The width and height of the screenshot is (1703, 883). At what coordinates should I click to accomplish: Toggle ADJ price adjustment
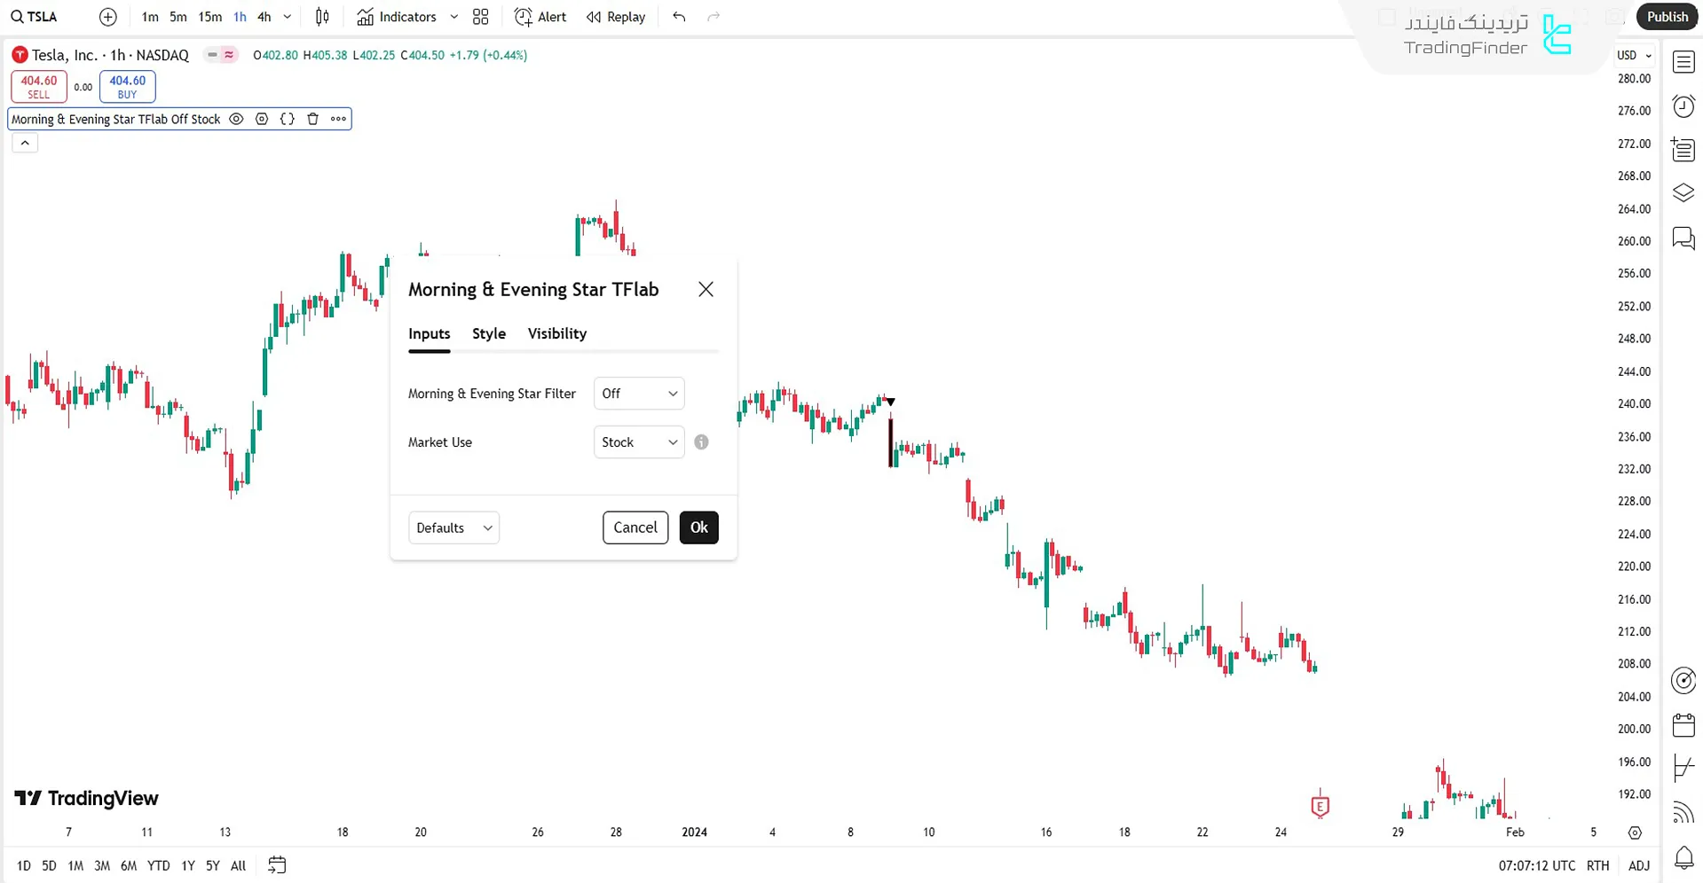click(1639, 865)
